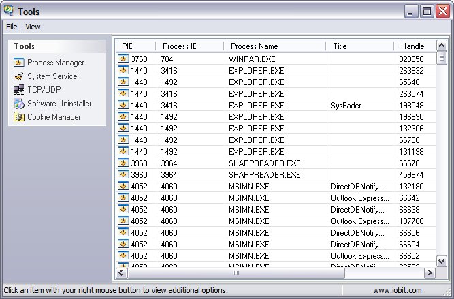
Task: Select the SysFader title cell
Action: click(346, 105)
